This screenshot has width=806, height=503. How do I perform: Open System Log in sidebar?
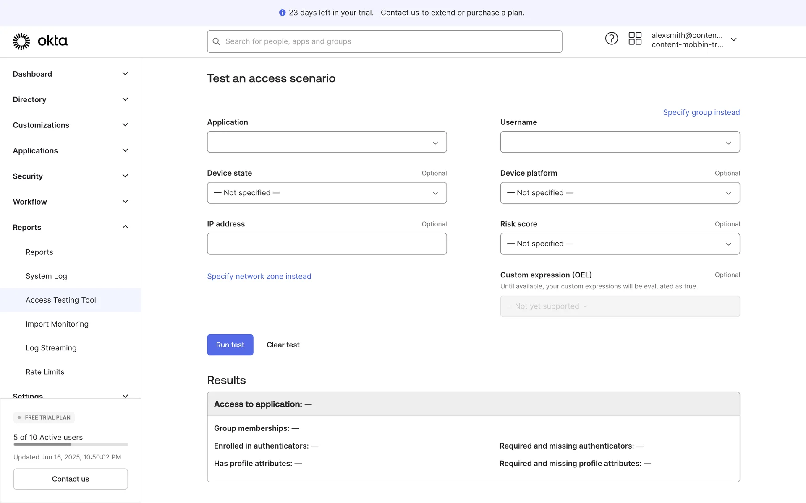[46, 276]
